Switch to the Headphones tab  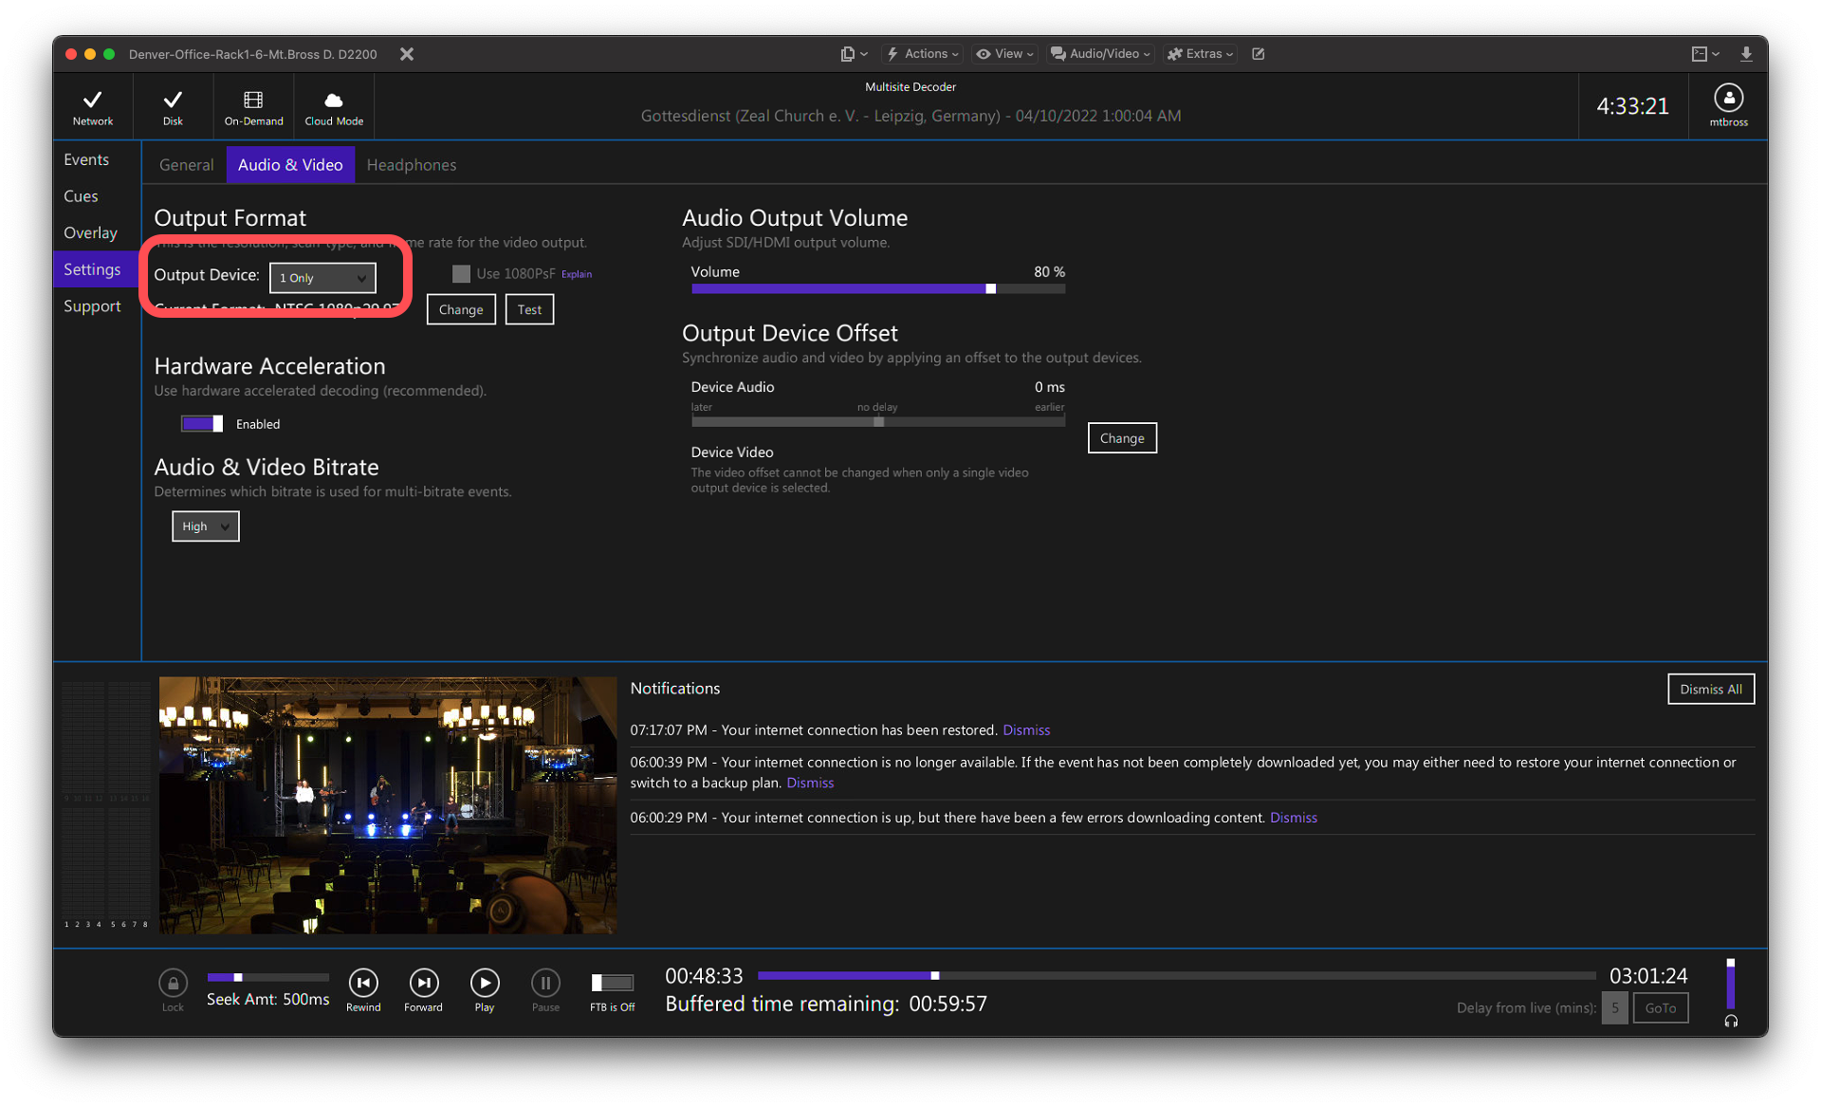tap(411, 164)
